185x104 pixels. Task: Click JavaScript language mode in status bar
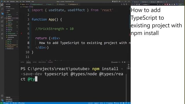click(x=110, y=103)
